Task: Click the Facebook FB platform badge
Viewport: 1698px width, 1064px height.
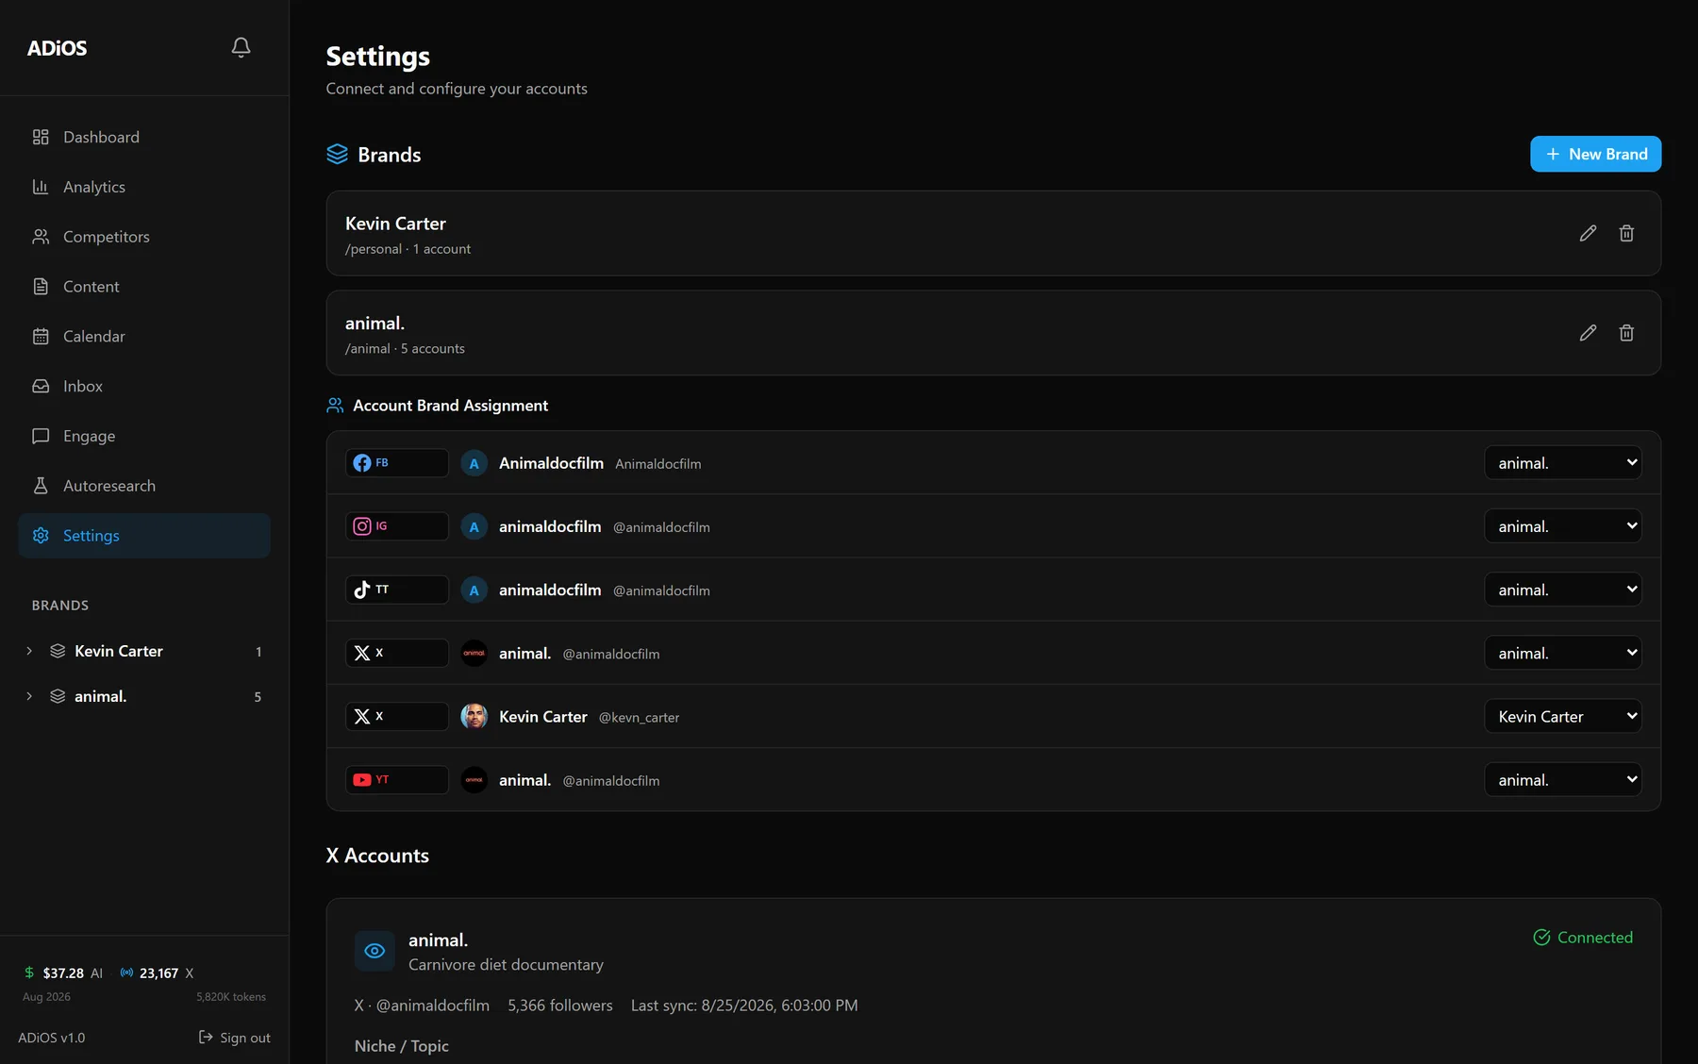Action: (396, 463)
